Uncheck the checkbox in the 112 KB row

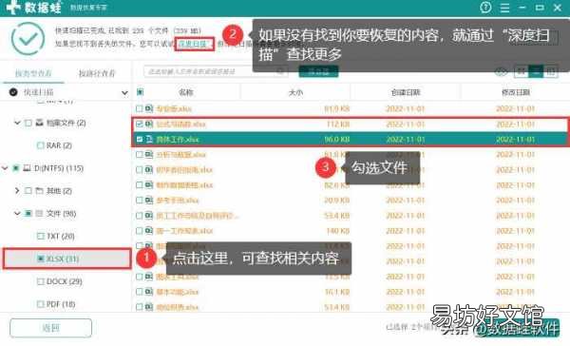point(140,125)
